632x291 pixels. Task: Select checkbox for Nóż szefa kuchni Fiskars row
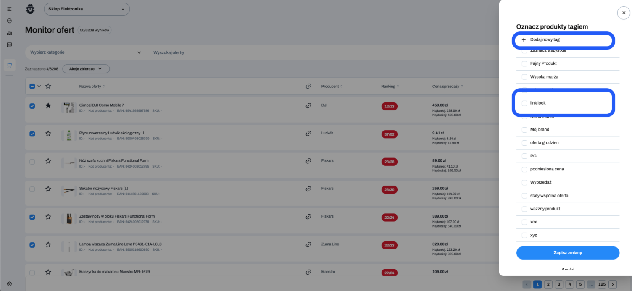point(32,161)
